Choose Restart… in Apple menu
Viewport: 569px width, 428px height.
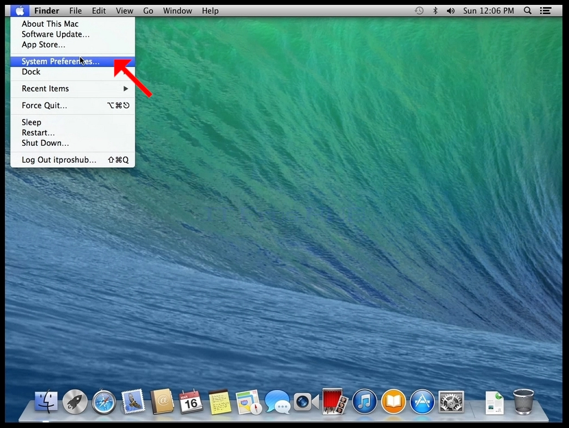(x=73, y=133)
